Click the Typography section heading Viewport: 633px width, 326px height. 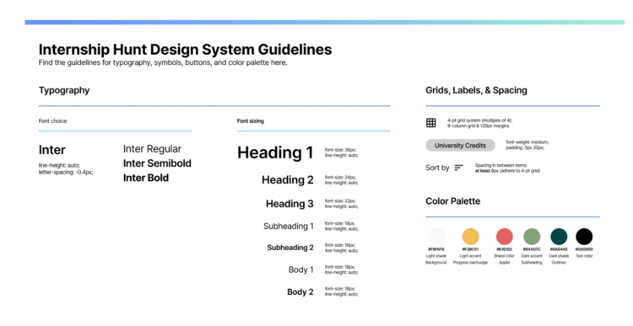pos(64,90)
